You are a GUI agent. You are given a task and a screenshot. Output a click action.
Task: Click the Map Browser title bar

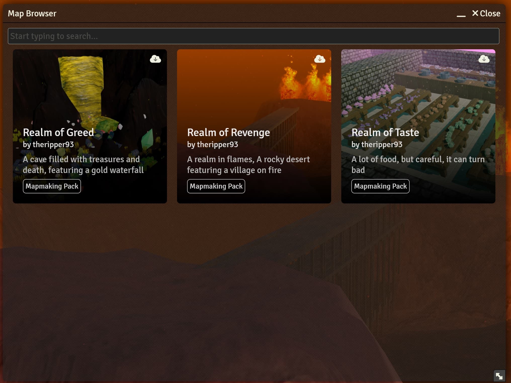tap(226, 13)
